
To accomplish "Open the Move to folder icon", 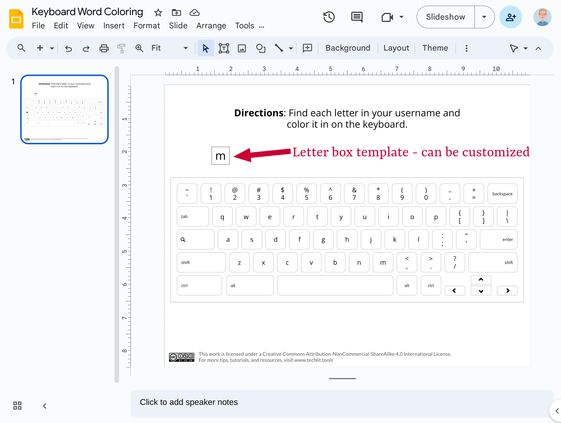I will [x=176, y=13].
